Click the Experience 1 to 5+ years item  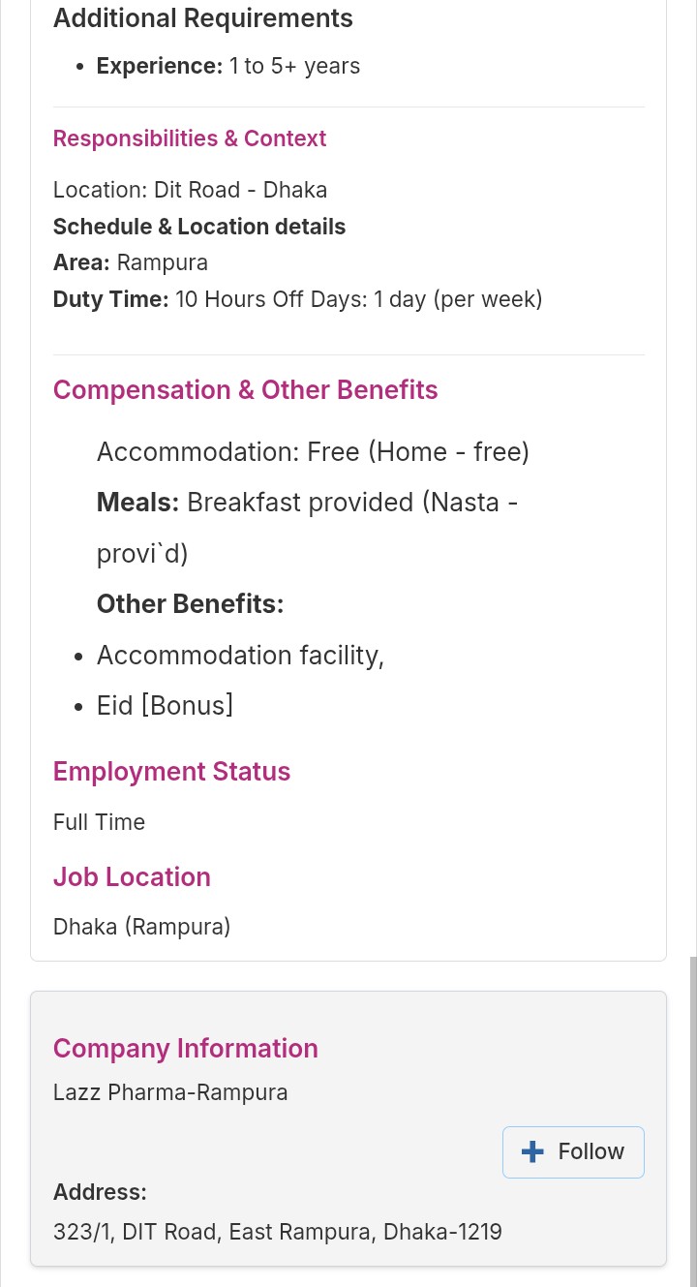pos(227,66)
